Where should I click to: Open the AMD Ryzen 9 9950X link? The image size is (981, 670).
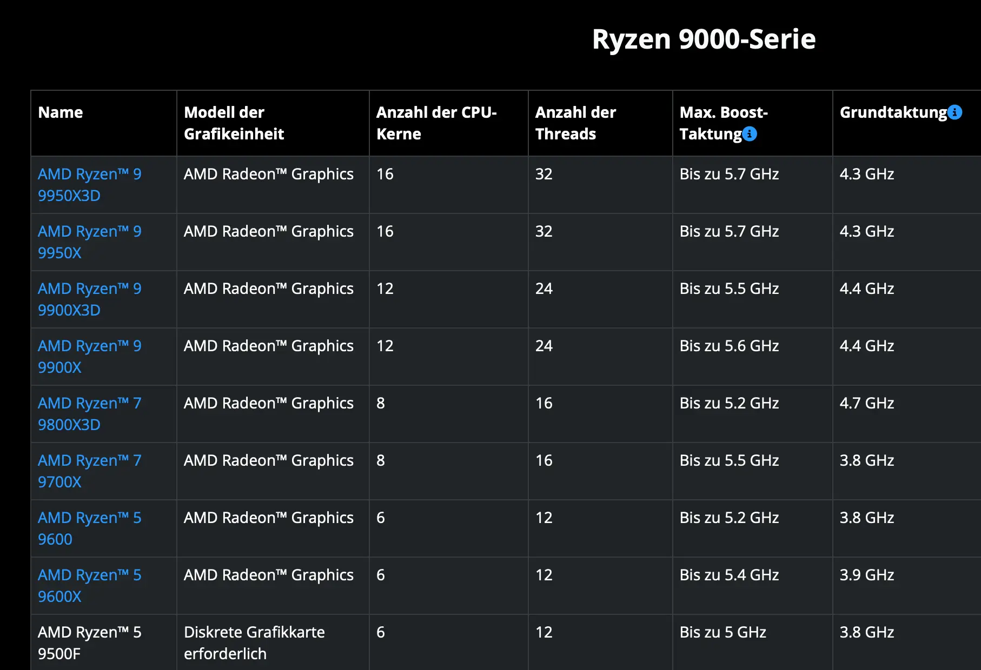pos(89,242)
